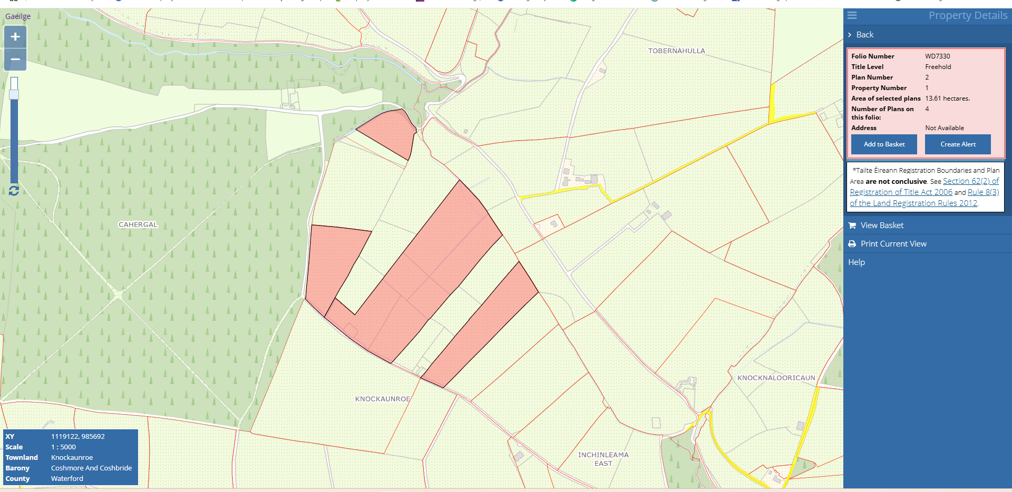Click the Back chevron arrow
The height and width of the screenshot is (492, 1012).
point(850,35)
